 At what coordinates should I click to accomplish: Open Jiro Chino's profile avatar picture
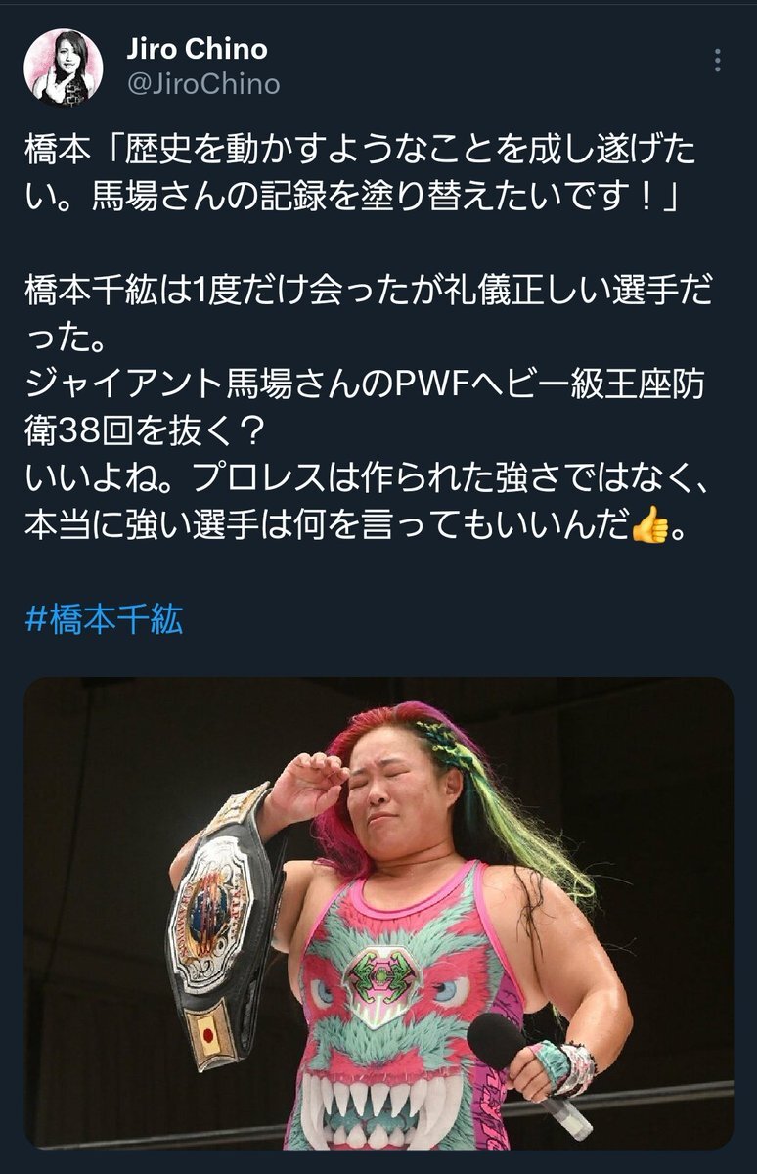pos(63,67)
